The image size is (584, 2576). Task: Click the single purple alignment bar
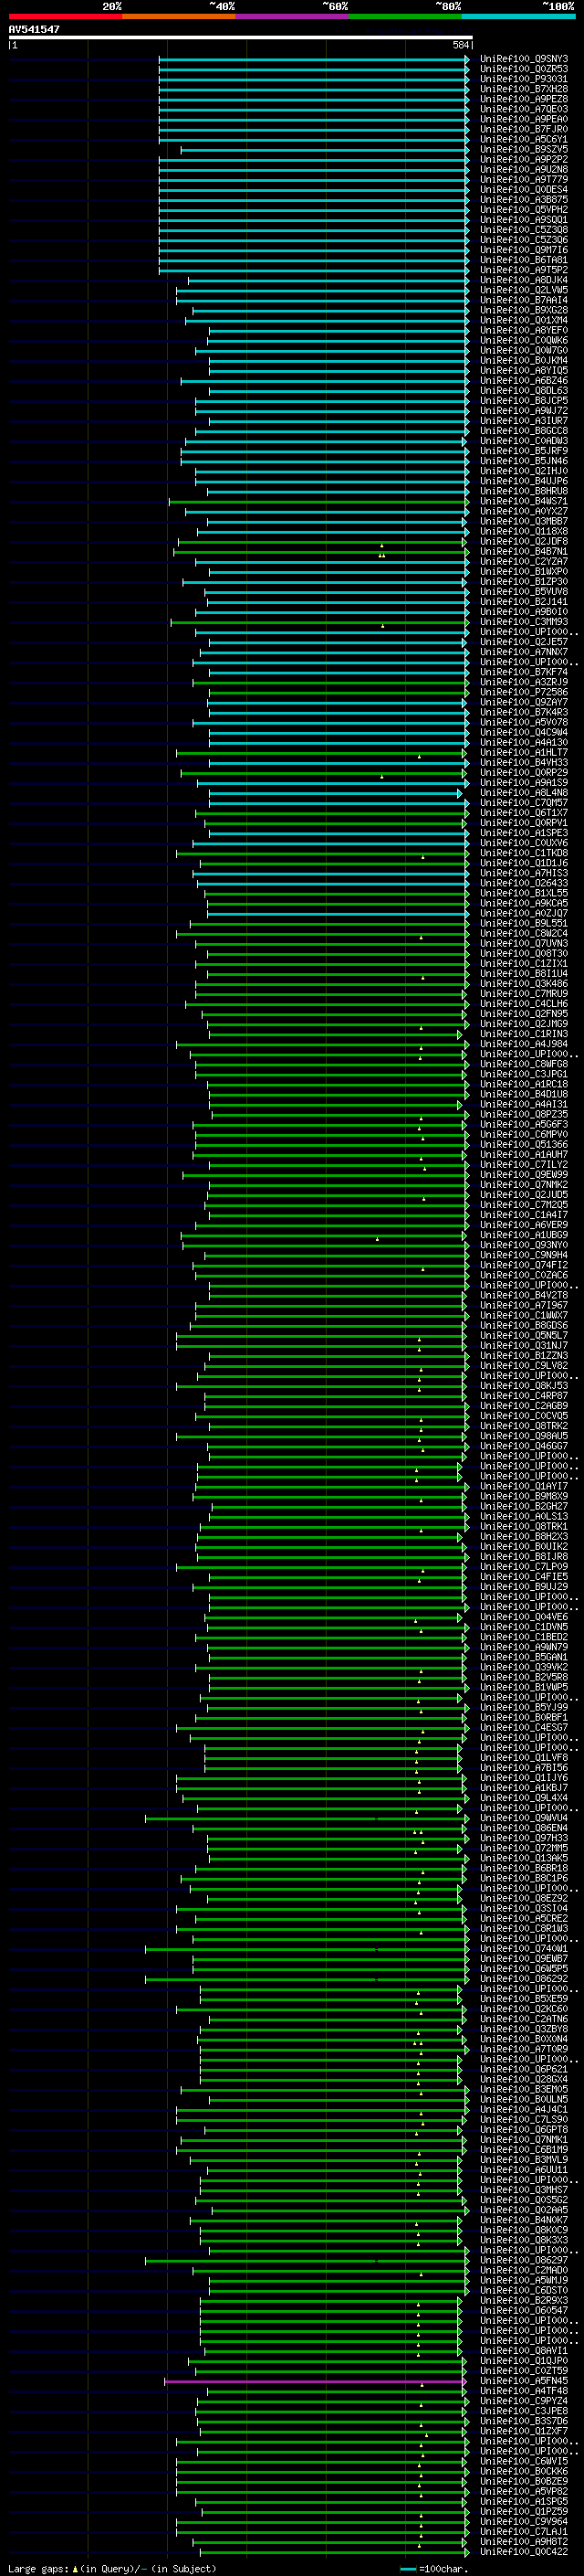(x=315, y=2381)
